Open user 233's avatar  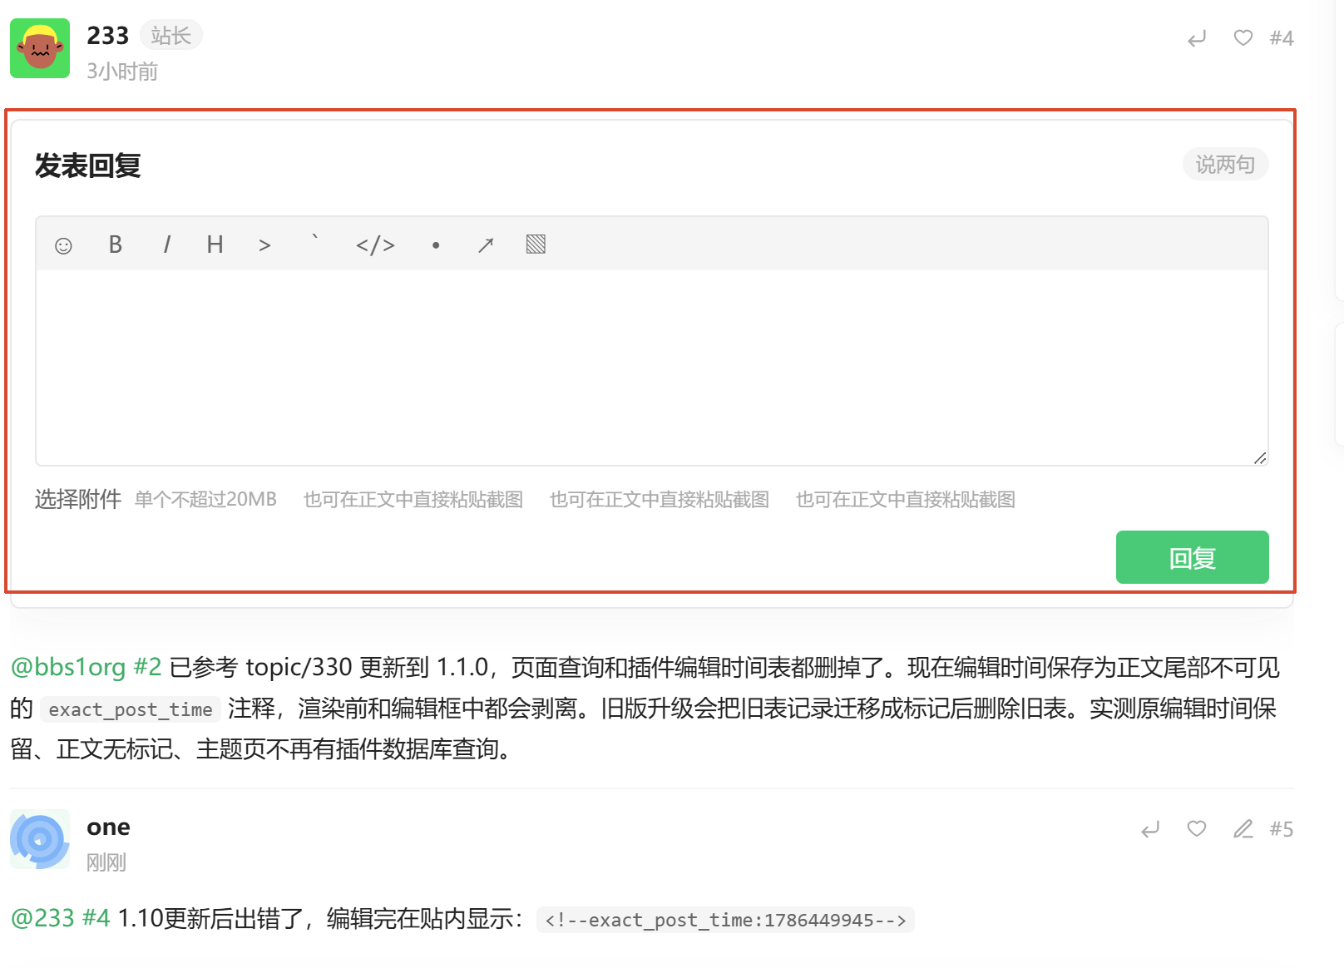click(40, 48)
